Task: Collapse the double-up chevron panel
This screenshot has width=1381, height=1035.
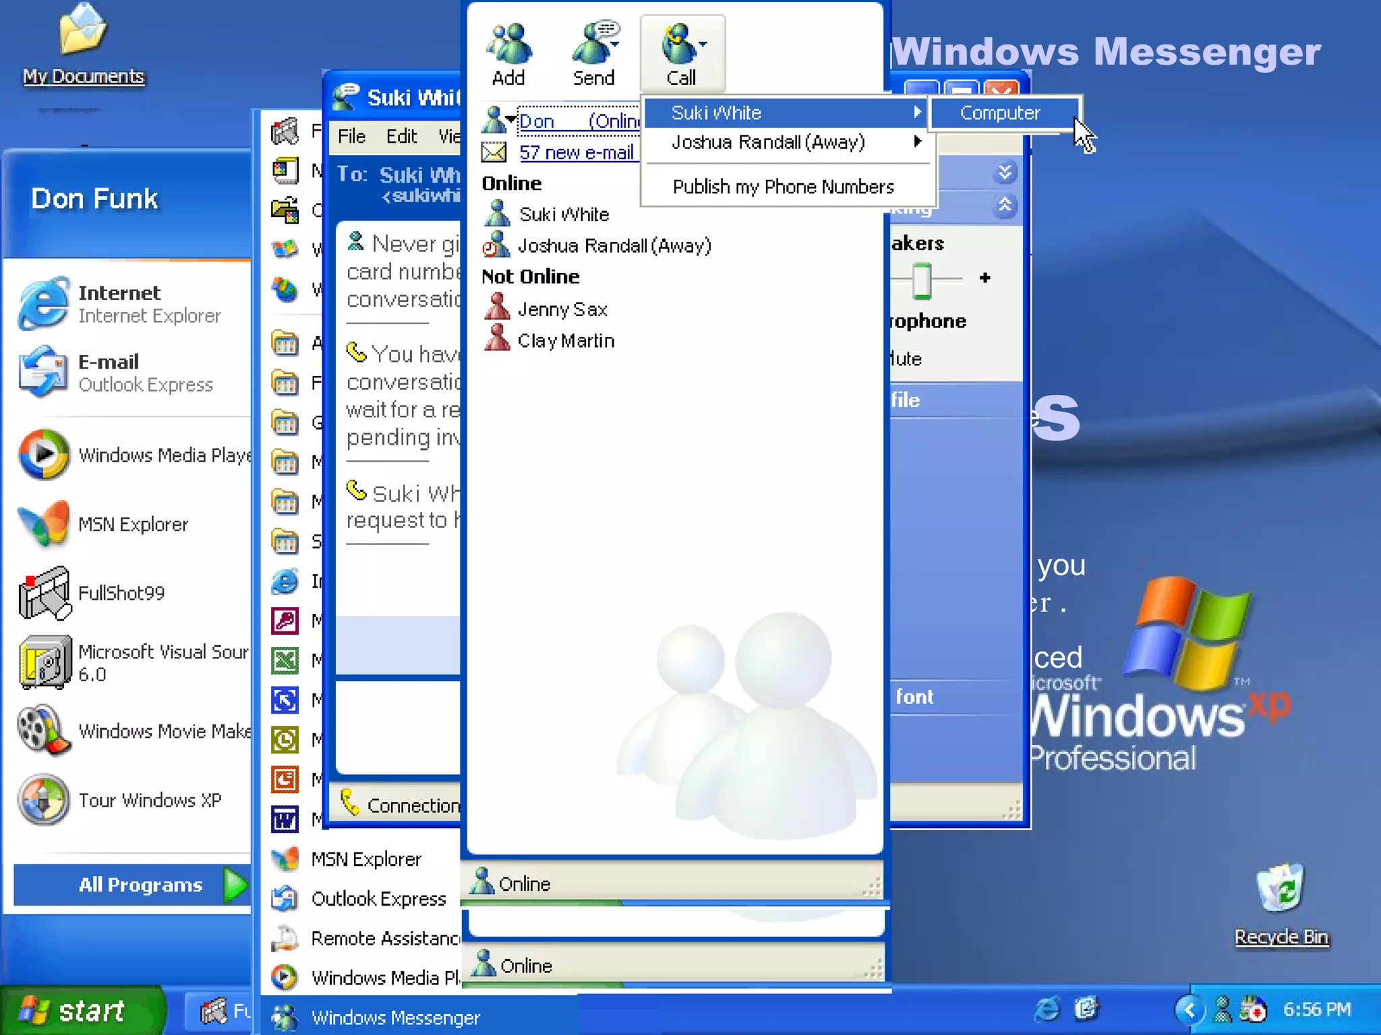Action: coord(1005,205)
